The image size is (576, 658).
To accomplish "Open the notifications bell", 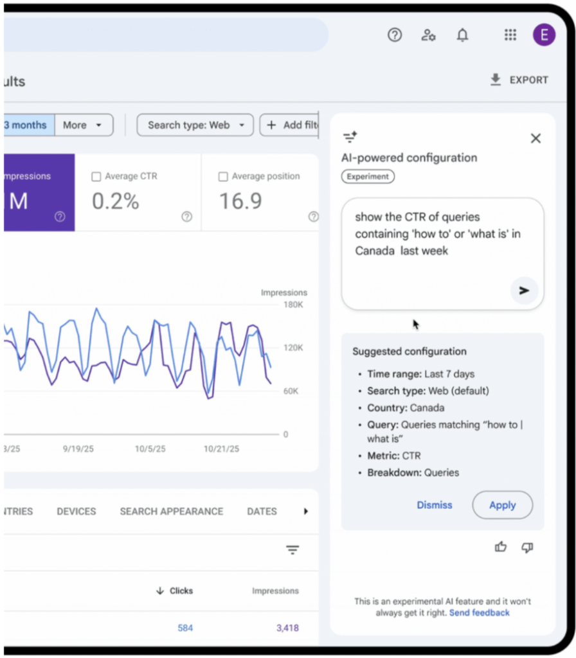I will [x=462, y=35].
